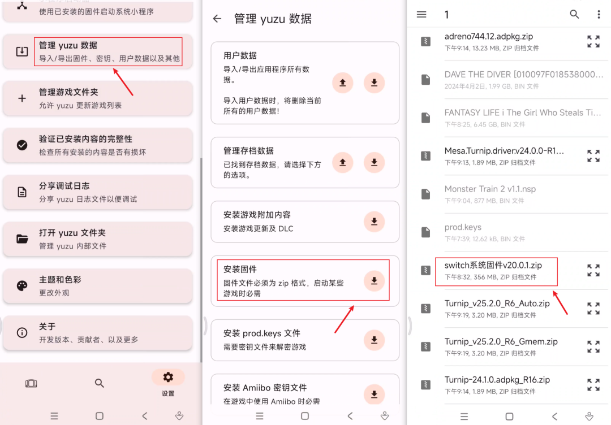Image resolution: width=611 pixels, height=425 pixels.
Task: Tap the install icon for 安装游戏附加内容
Action: [374, 222]
